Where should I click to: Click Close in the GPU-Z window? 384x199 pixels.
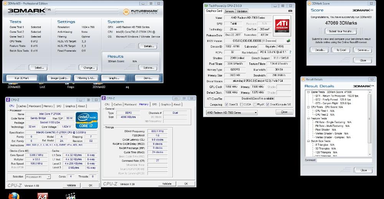pyautogui.click(x=284, y=112)
